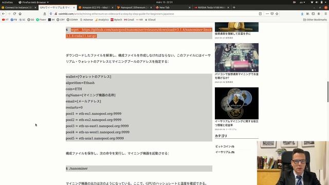The width and height of the screenshot is (329, 185).
Task: Toggle reader view in the address bar
Action: pos(260,14)
